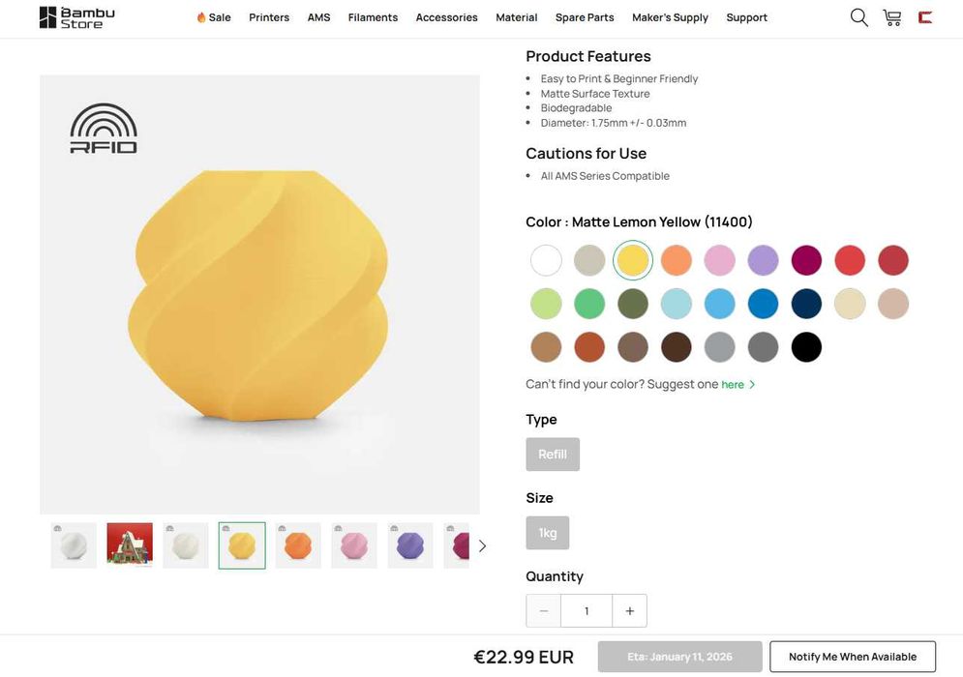963x677 pixels.
Task: Follow the 'here' suggest color link
Action: (x=733, y=385)
